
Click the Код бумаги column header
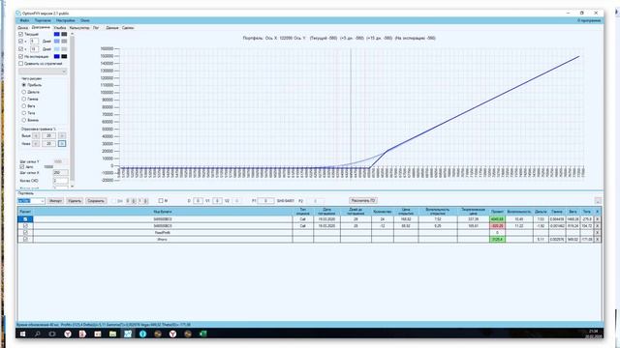[163, 212]
